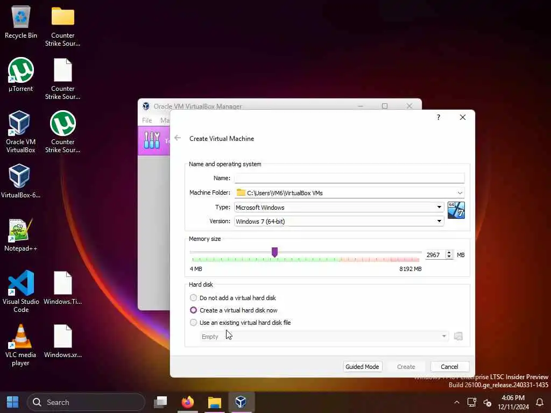
Task: Select the VLC media player shortcut
Action: 20,345
